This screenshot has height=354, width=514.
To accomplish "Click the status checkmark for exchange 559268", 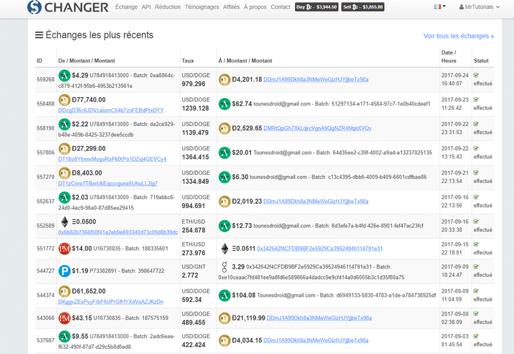I will tap(476, 75).
